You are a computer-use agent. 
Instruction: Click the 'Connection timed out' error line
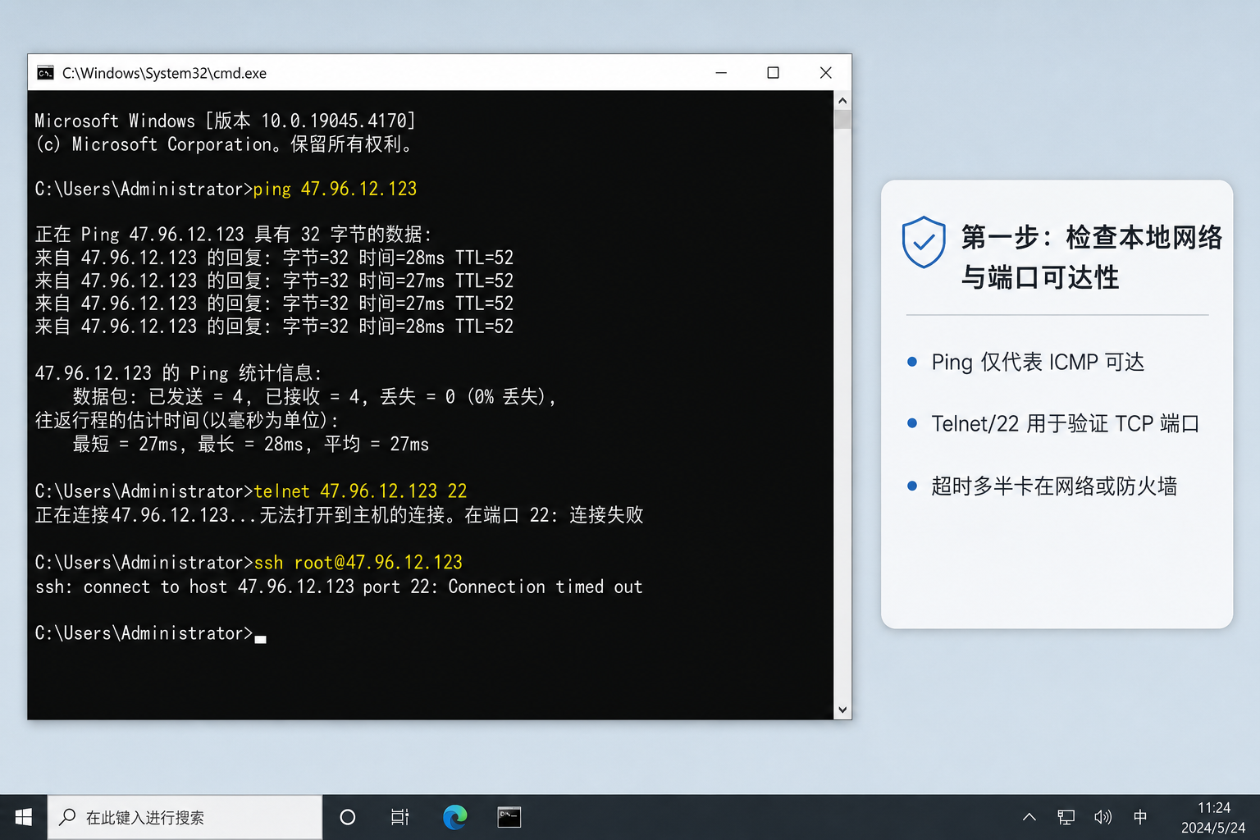(339, 587)
